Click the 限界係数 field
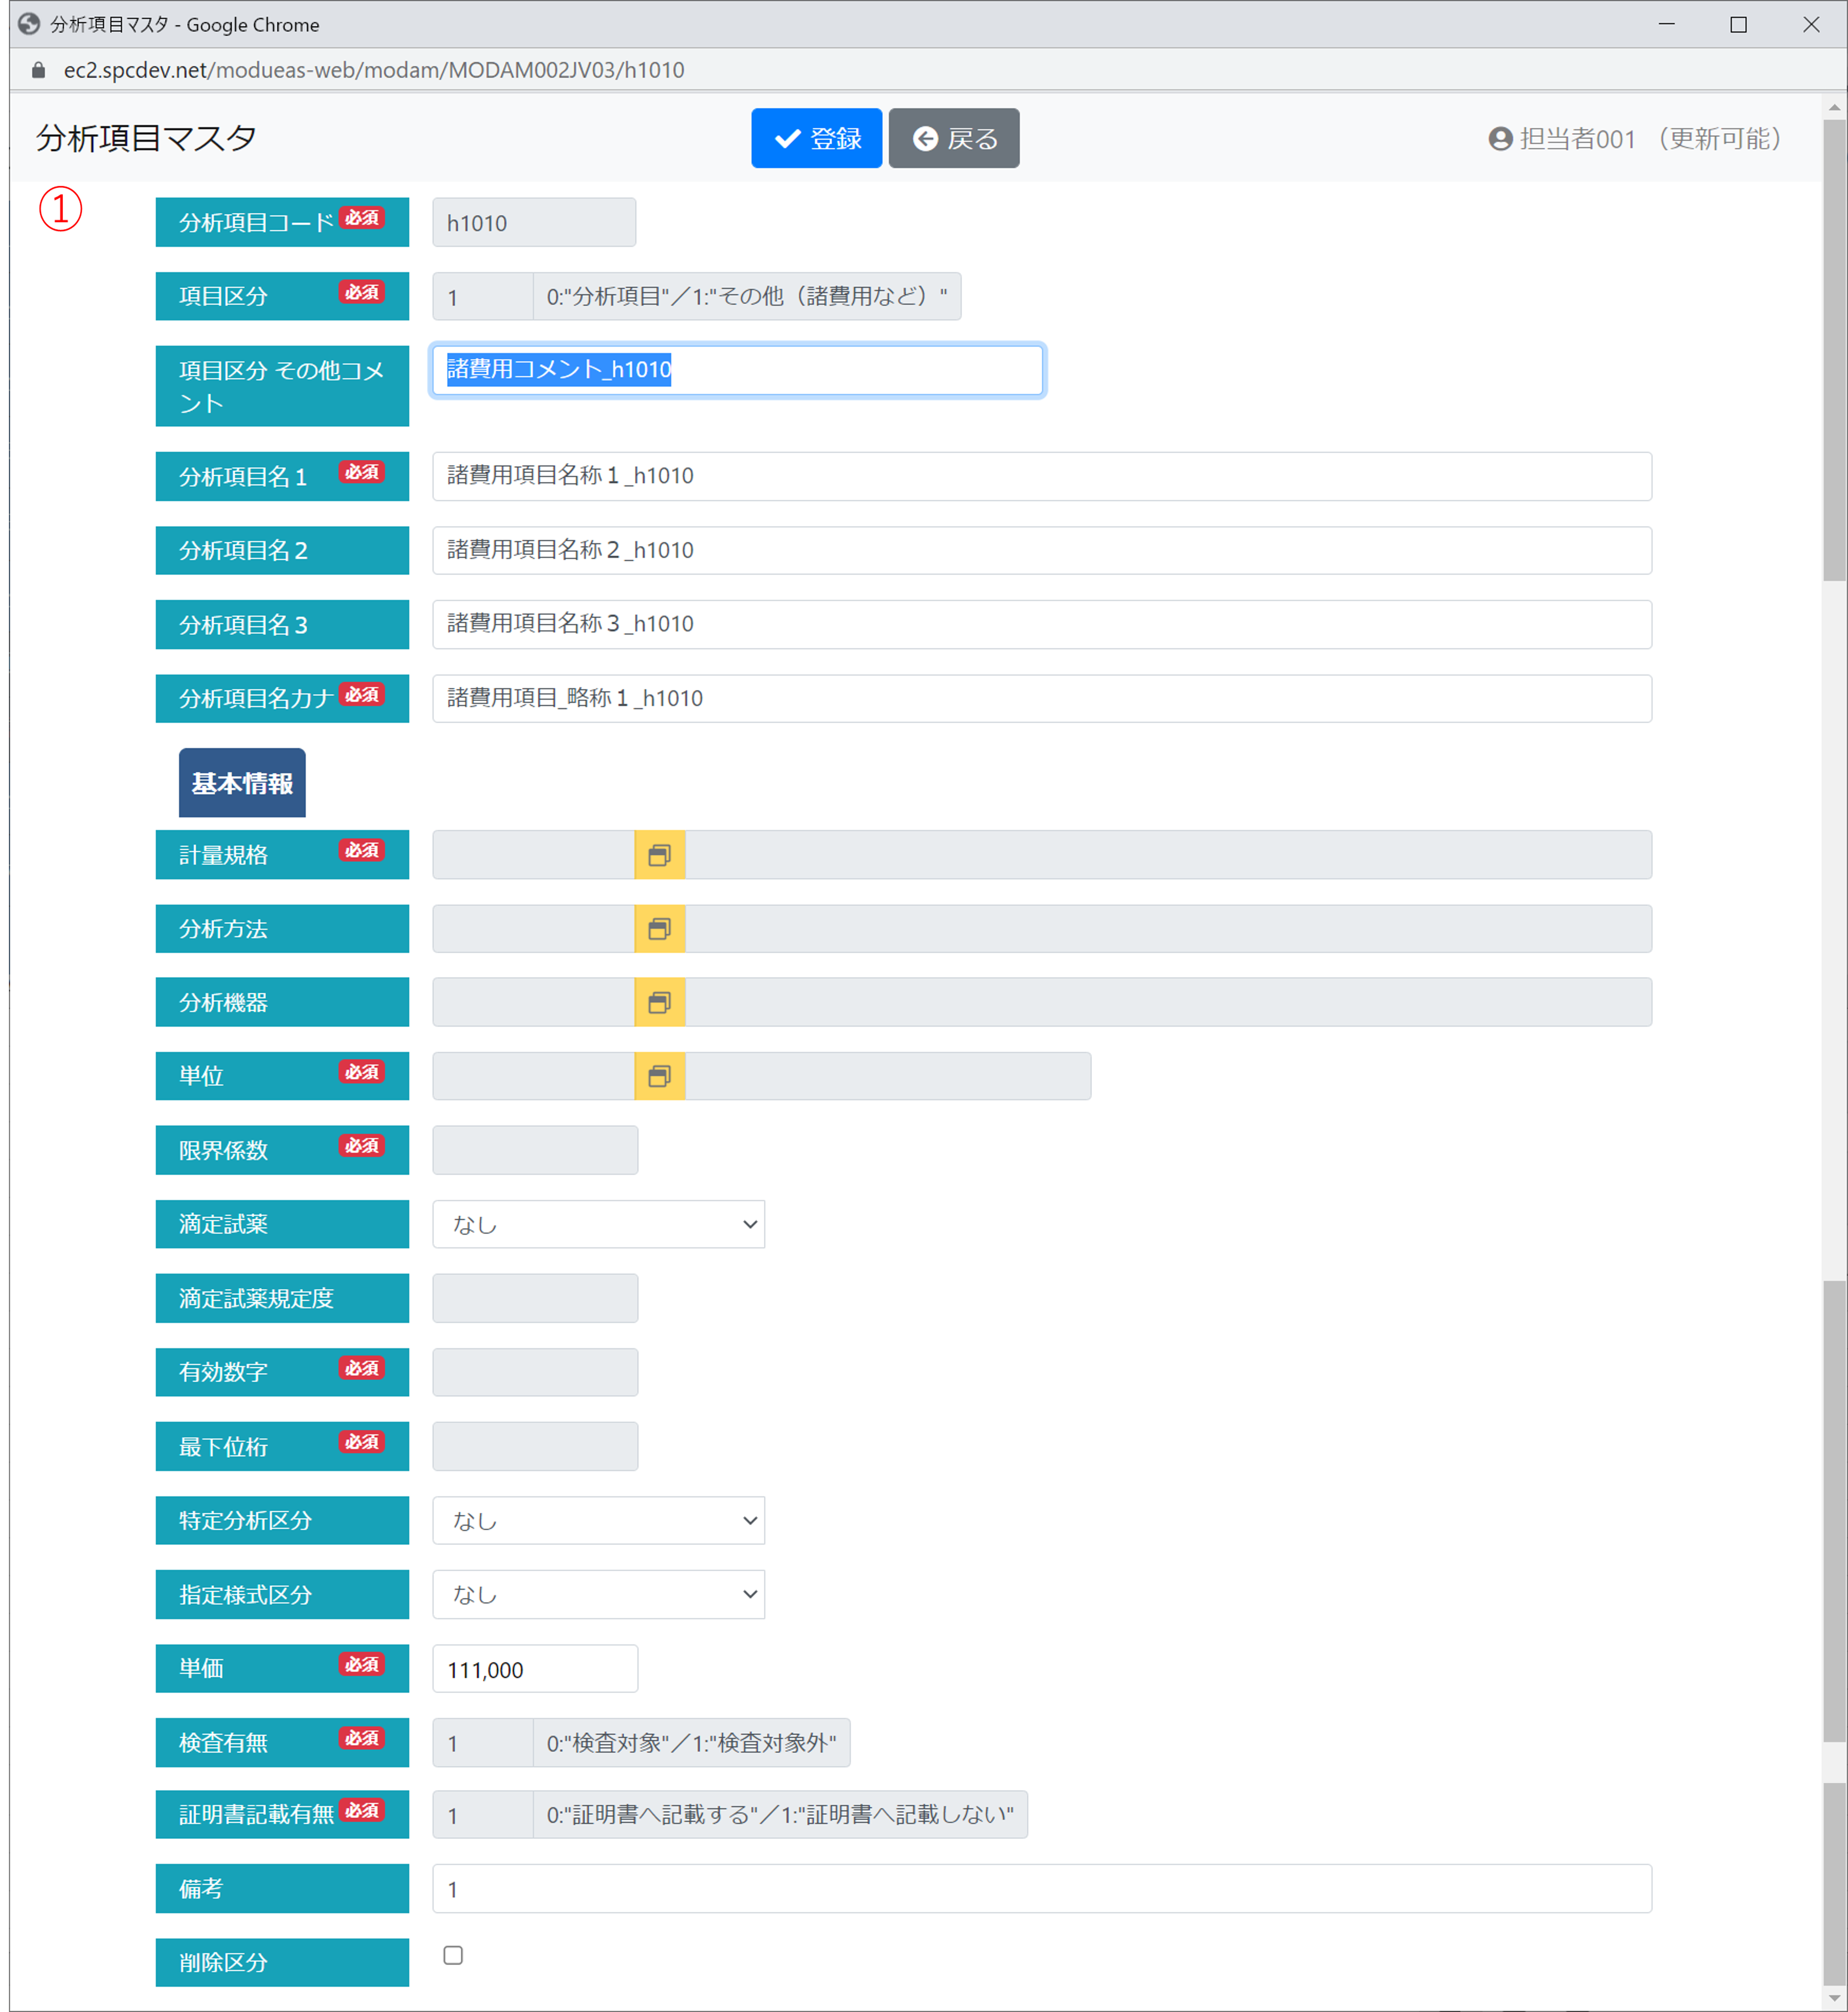Image resolution: width=1848 pixels, height=2012 pixels. (x=535, y=1150)
